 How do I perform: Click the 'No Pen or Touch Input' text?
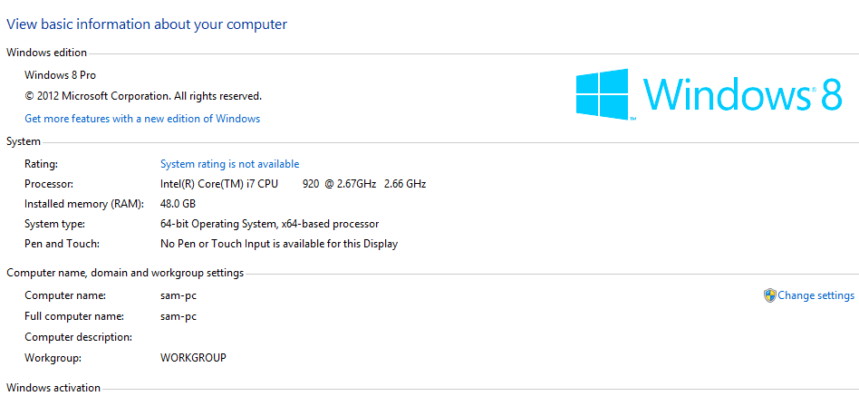coord(278,244)
